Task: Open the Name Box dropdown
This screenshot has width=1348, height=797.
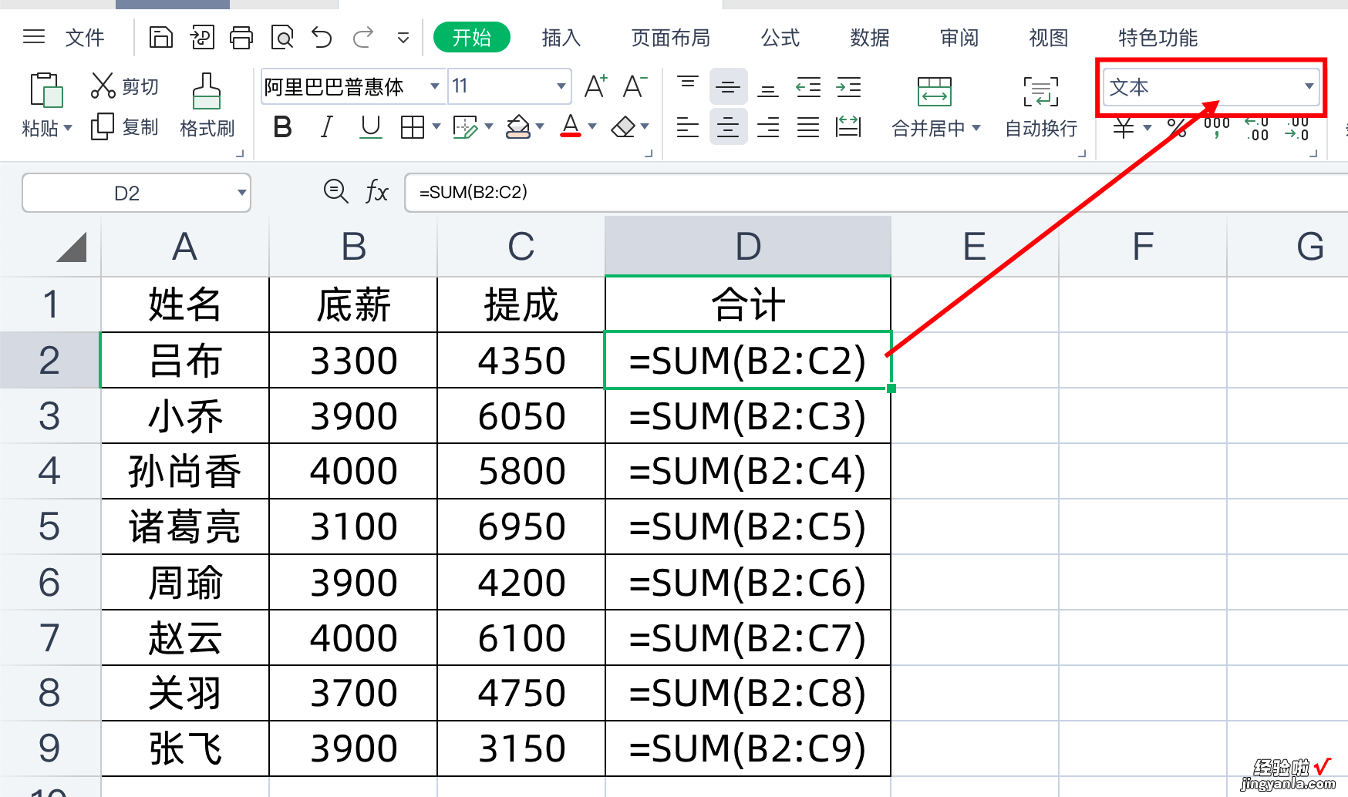Action: tap(241, 193)
